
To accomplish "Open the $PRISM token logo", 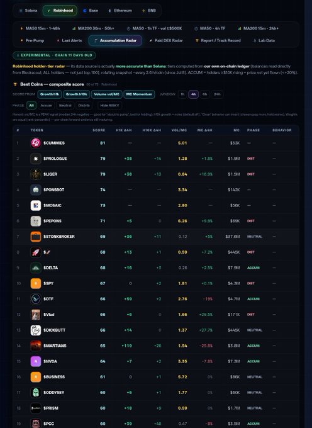I will [36, 408].
